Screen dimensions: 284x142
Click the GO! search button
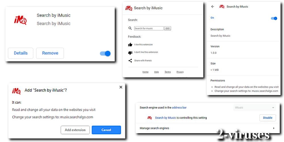point(168,28)
